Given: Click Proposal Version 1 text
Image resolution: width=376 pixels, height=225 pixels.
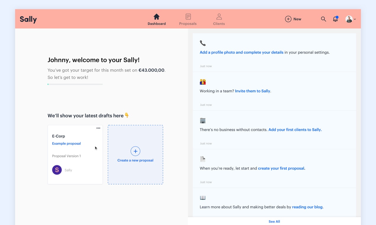Looking at the screenshot, I should tap(66, 156).
